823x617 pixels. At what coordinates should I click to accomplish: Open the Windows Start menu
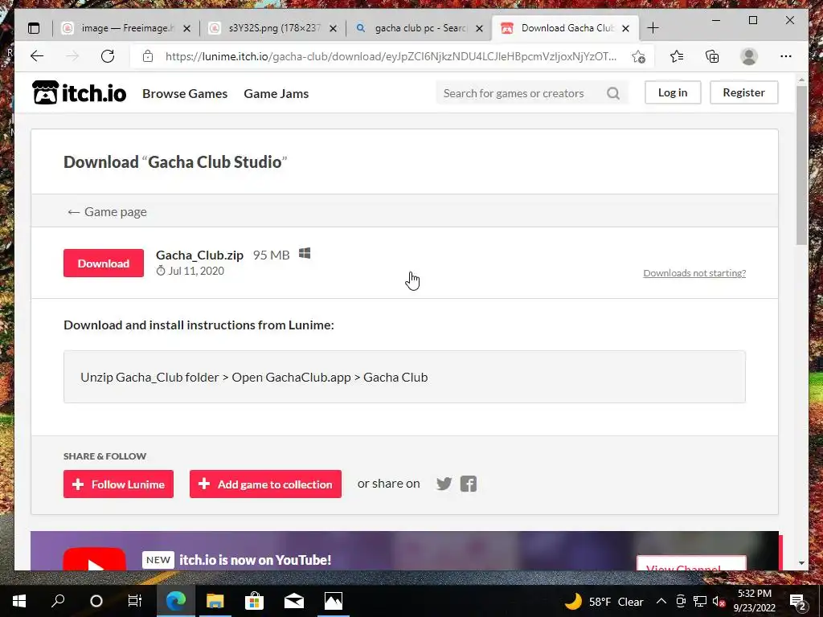coord(19,601)
